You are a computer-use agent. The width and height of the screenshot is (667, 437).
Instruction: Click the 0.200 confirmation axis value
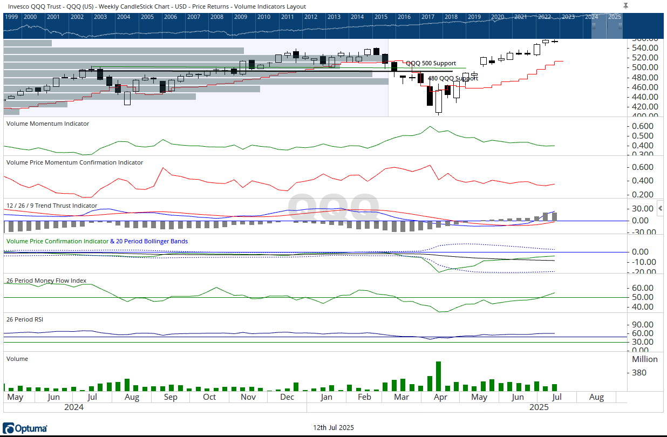[643, 195]
